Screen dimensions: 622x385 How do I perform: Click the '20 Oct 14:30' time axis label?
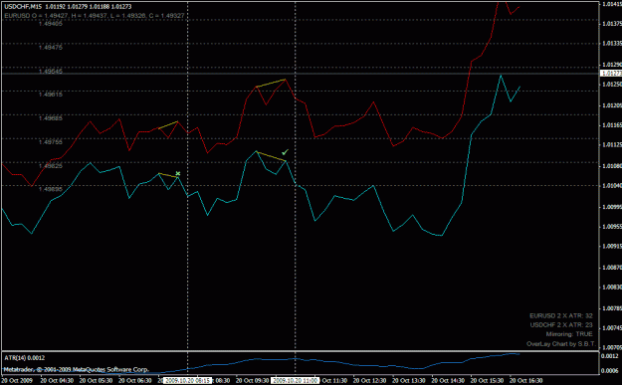pyautogui.click(x=448, y=381)
